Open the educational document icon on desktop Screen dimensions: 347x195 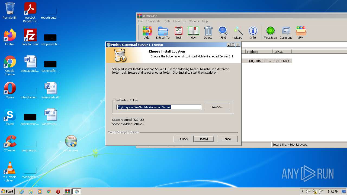30,64
